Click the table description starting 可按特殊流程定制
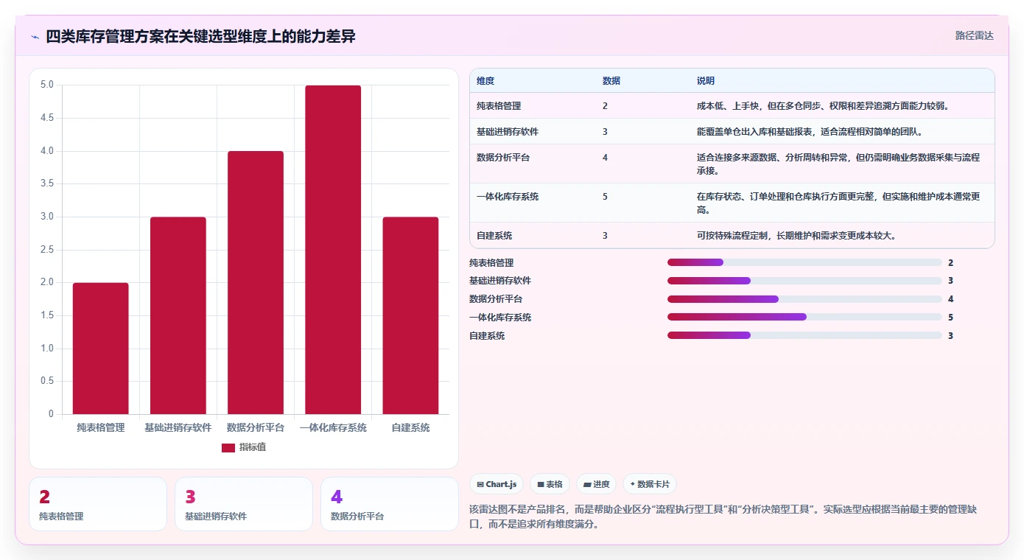This screenshot has width=1024, height=560. 796,236
